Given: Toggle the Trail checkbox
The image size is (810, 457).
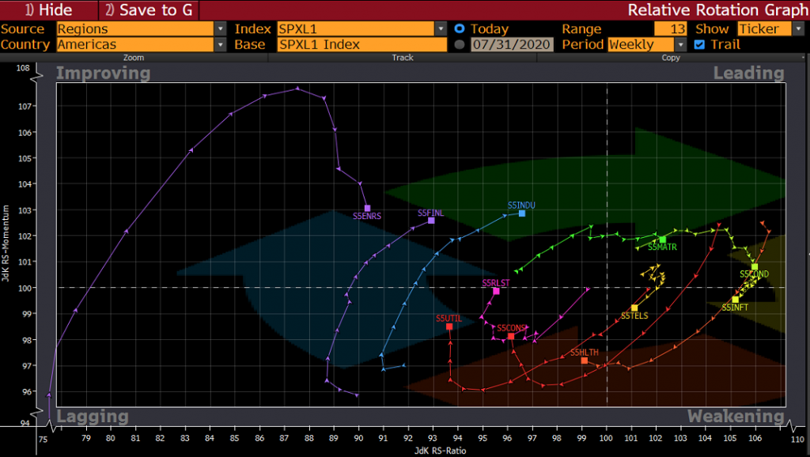Looking at the screenshot, I should coord(699,44).
